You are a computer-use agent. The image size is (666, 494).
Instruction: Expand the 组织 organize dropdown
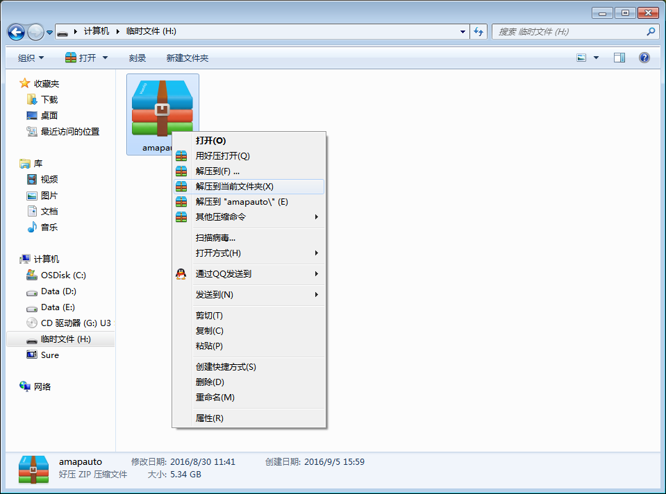(31, 58)
